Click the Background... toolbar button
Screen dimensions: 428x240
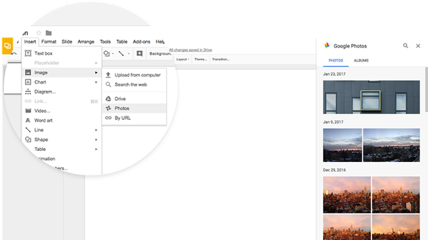(160, 53)
